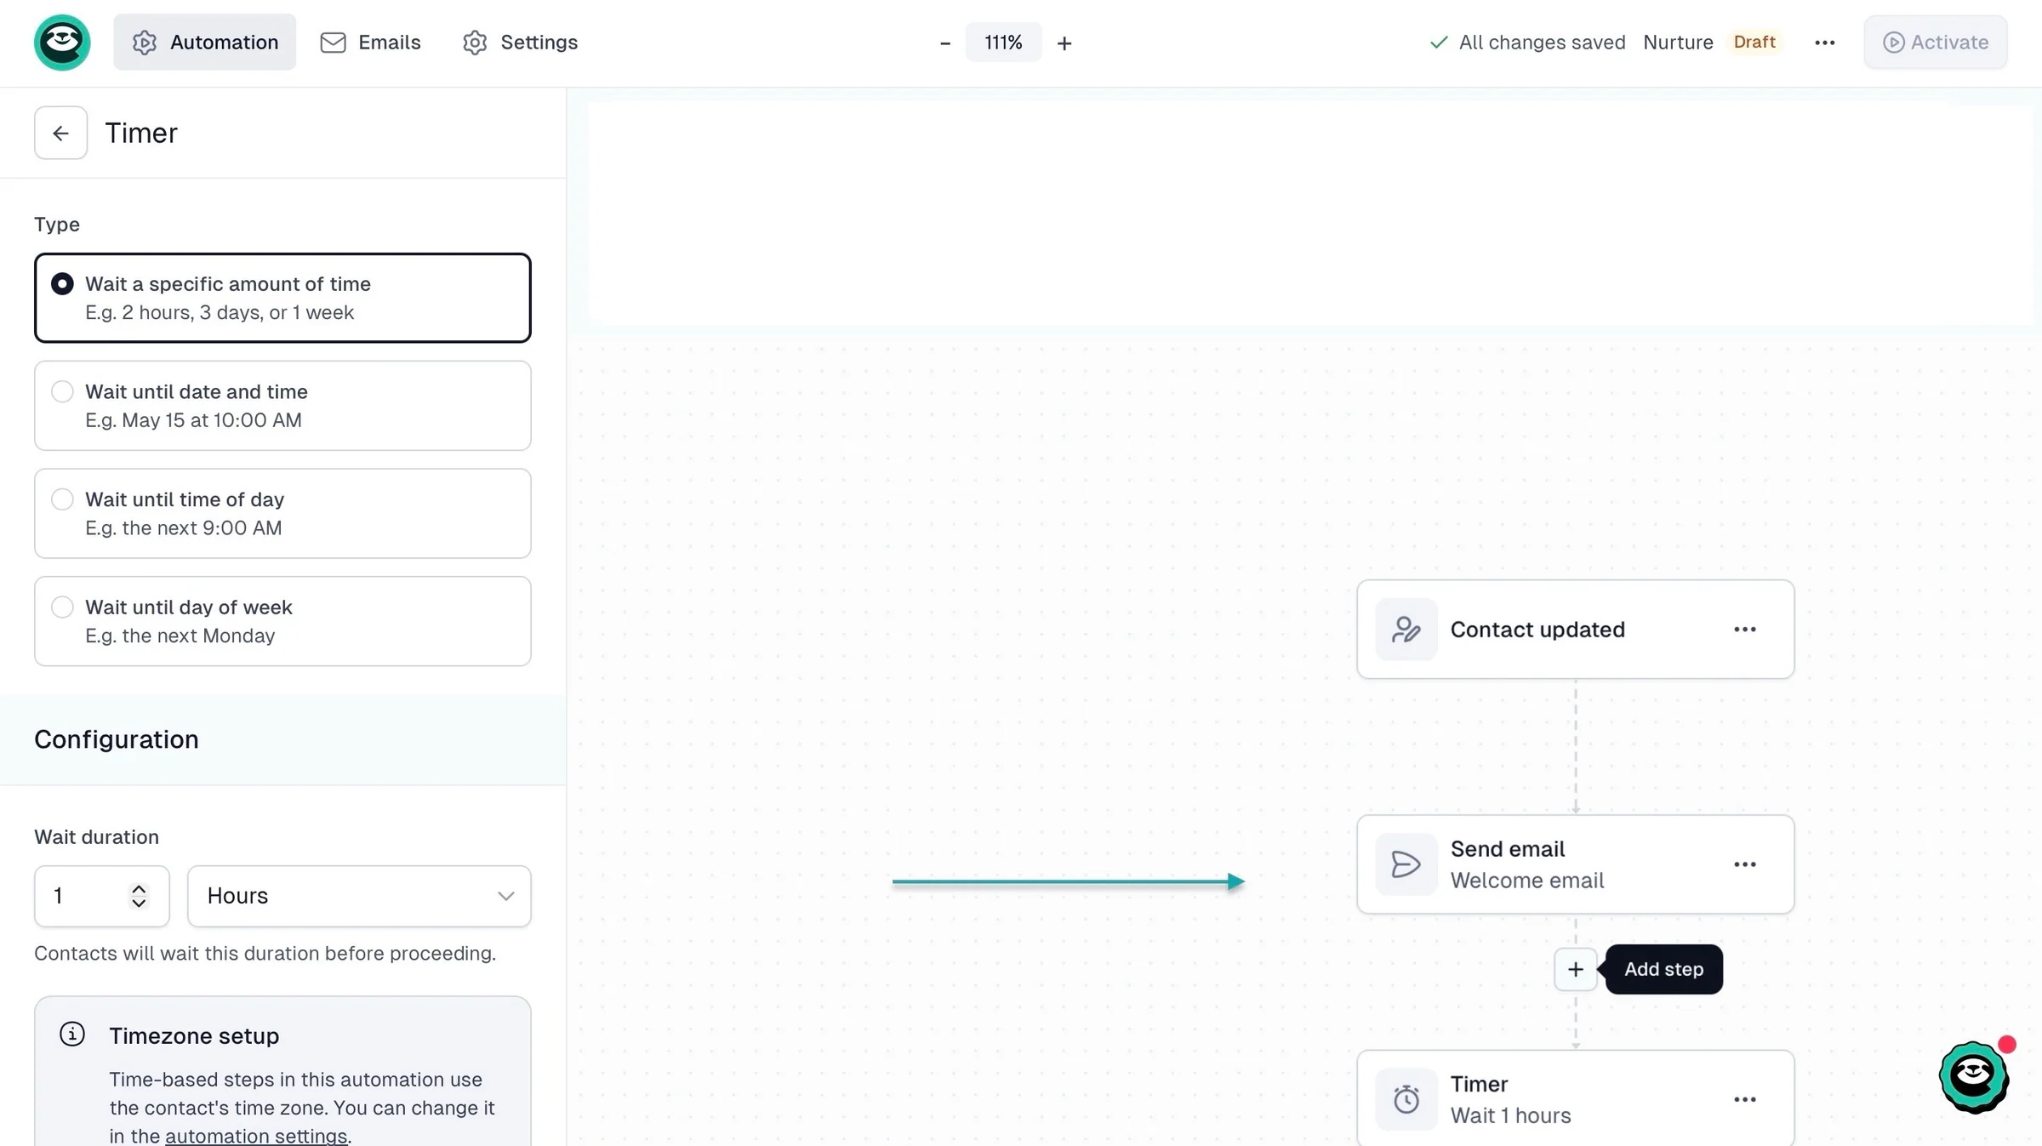
Task: Click the Send email paper plane icon
Action: 1406,864
